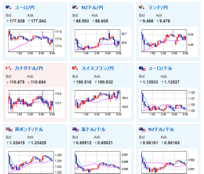Click the flag icon beside 豪ドル/ドル
Image resolution: width=204 pixels, height=174 pixels.
tap(76, 129)
